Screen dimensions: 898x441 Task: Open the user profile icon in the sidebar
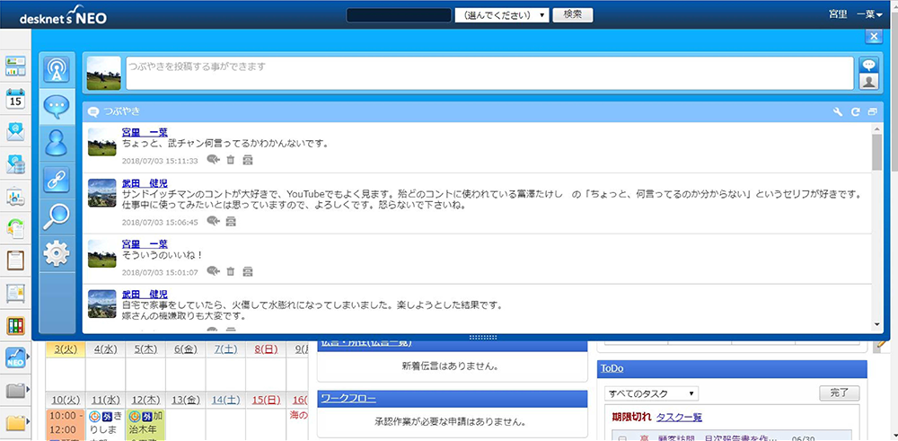[57, 142]
